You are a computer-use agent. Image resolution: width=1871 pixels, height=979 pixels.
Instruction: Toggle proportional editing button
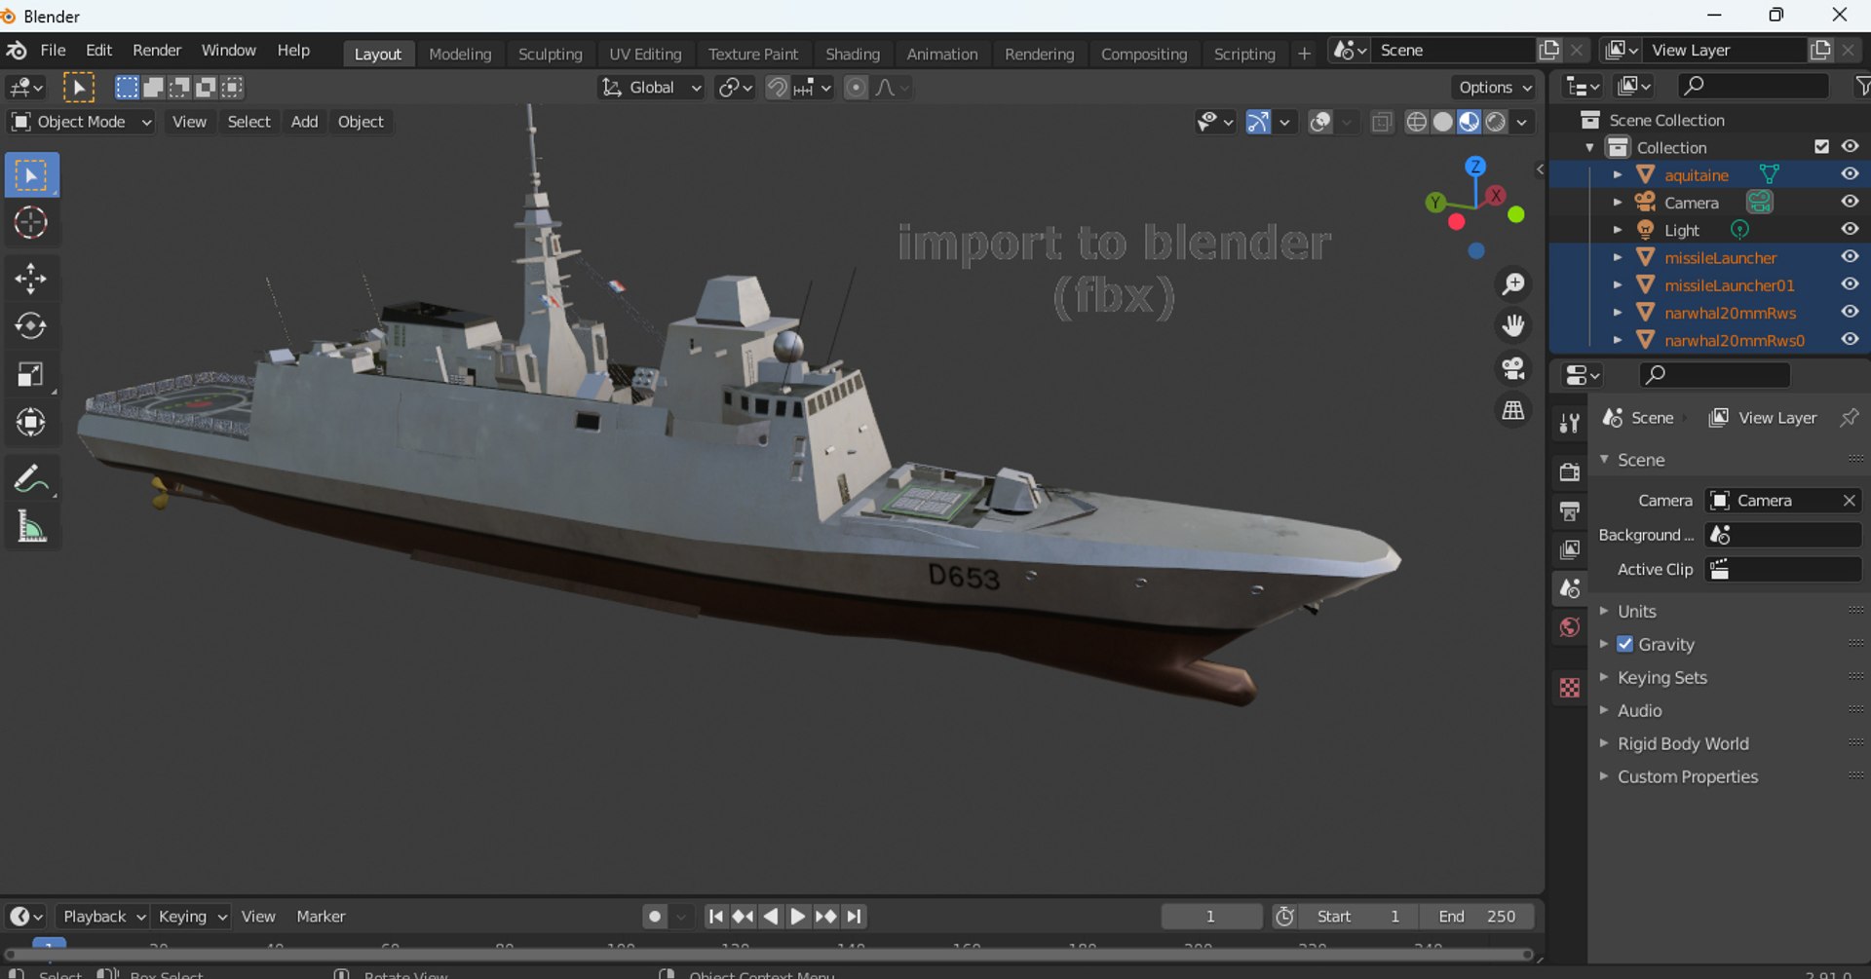coord(856,88)
